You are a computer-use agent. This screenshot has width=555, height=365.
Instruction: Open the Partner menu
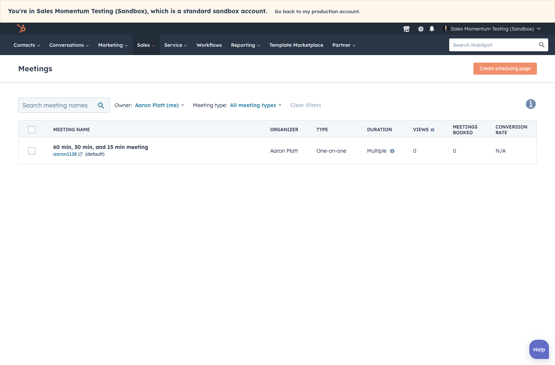[x=344, y=45]
